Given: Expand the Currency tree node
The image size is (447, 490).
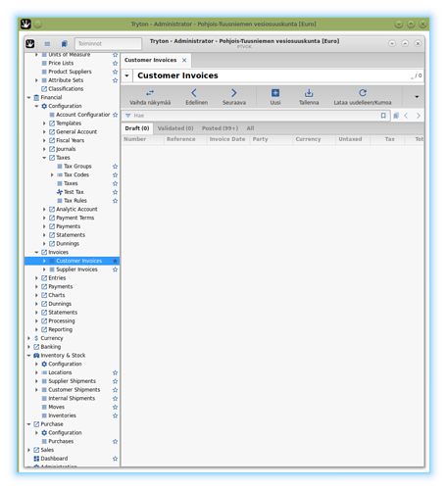Looking at the screenshot, I should click(x=28, y=338).
